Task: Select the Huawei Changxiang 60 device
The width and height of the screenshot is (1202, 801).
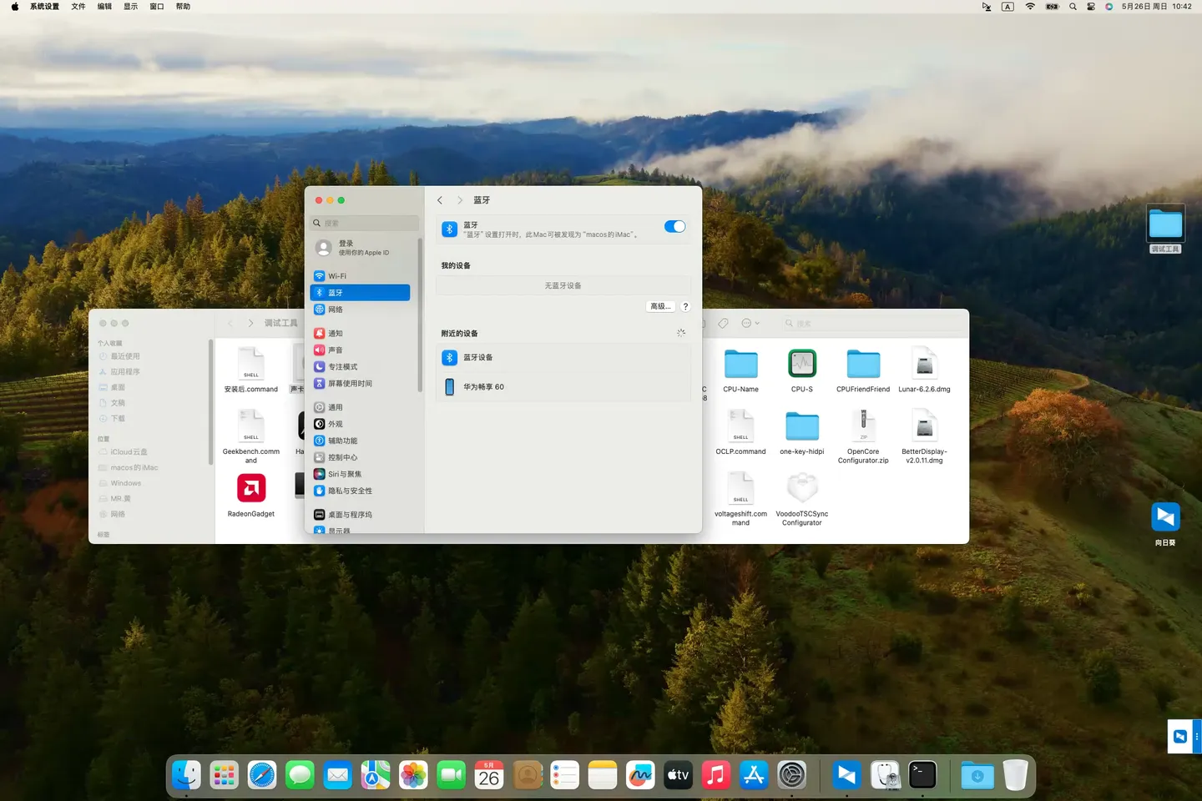Action: click(483, 387)
